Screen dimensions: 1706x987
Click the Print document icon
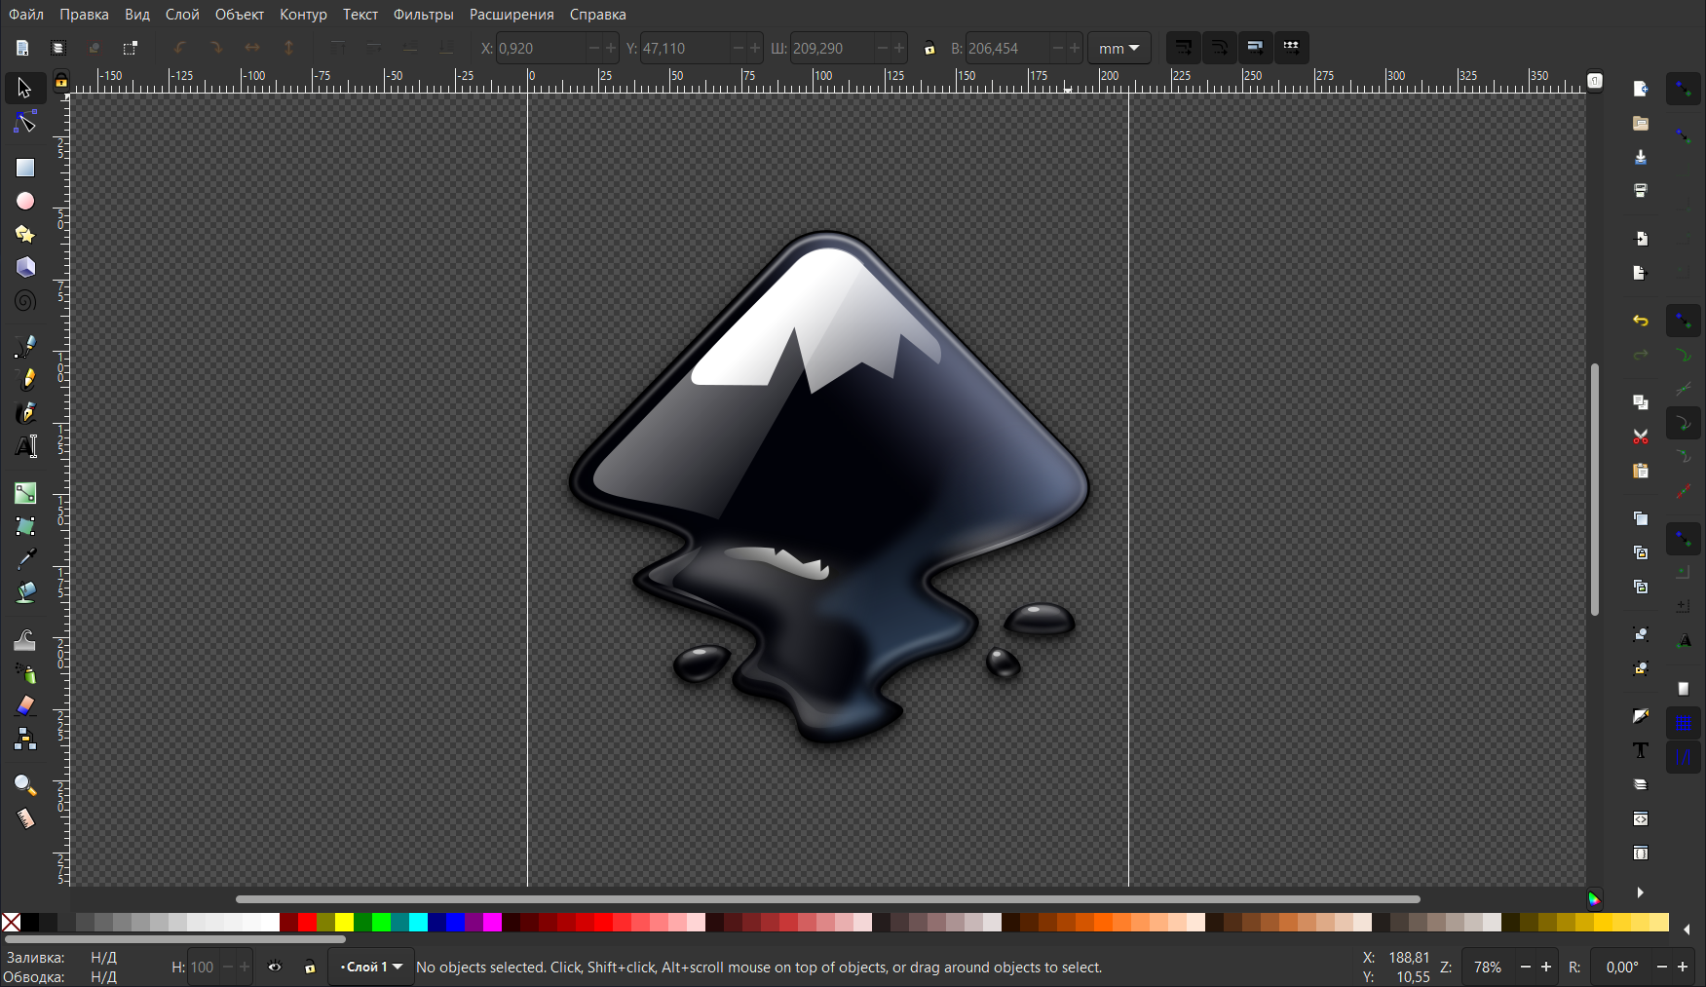coord(1641,191)
